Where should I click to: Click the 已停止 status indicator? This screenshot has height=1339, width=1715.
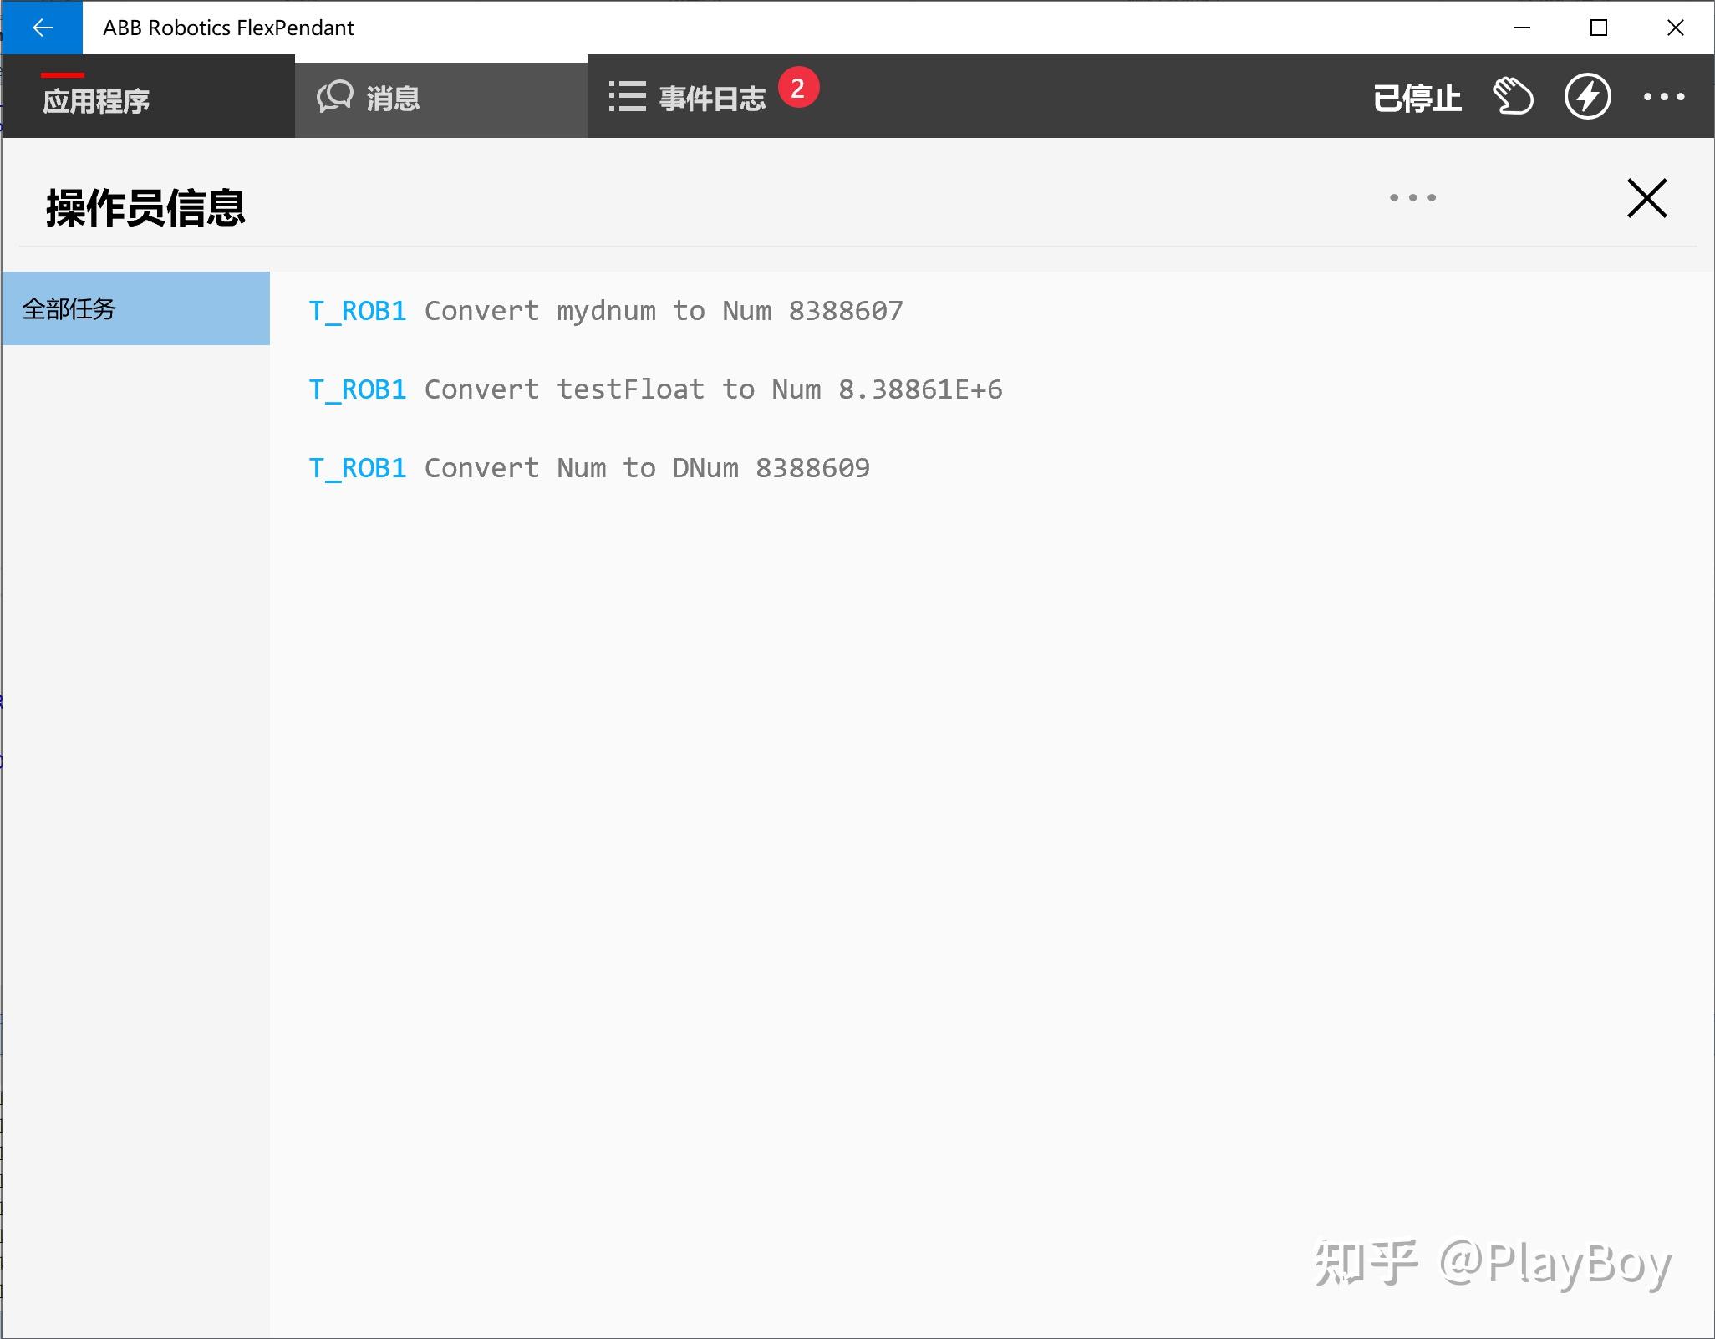(x=1417, y=97)
